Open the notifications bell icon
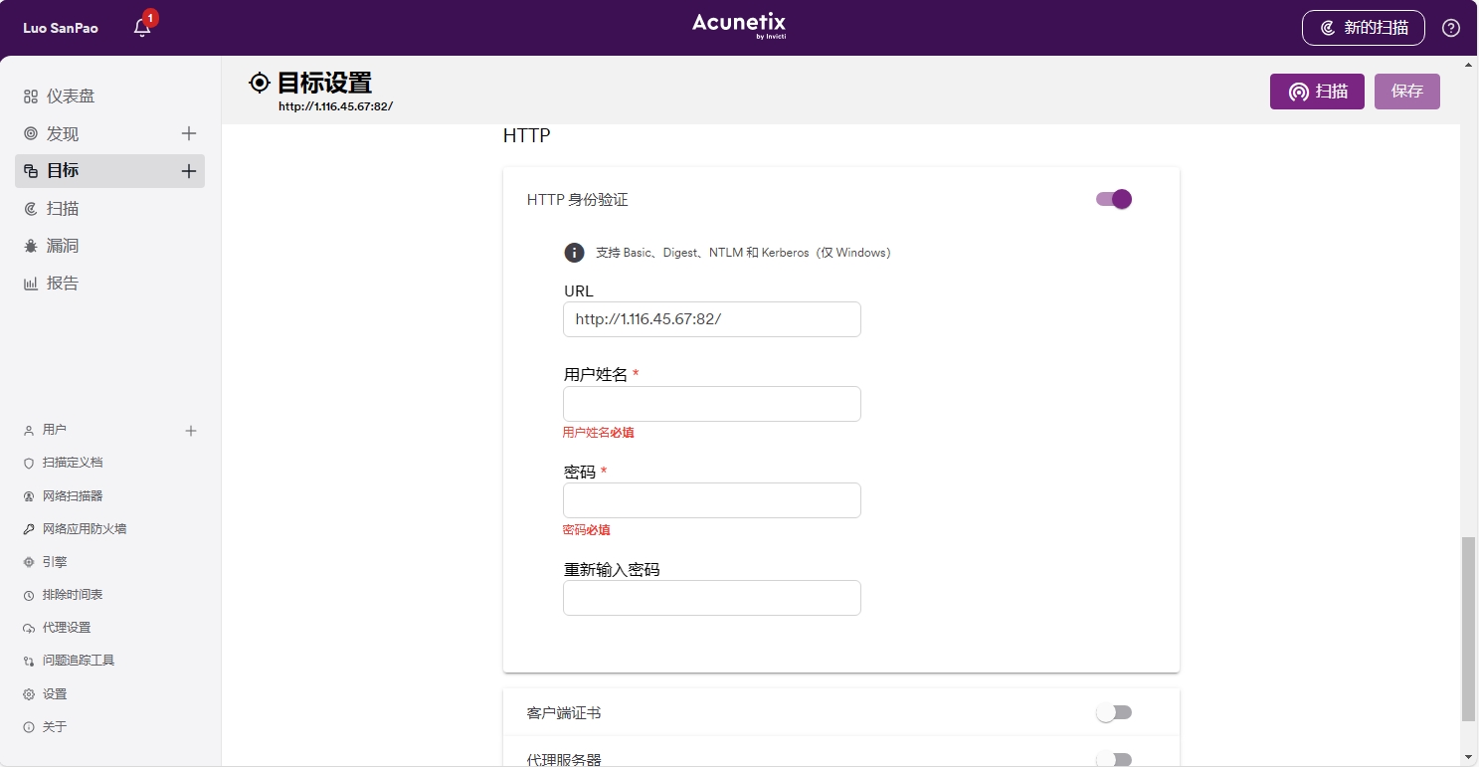The height and width of the screenshot is (767, 1479). (x=142, y=28)
